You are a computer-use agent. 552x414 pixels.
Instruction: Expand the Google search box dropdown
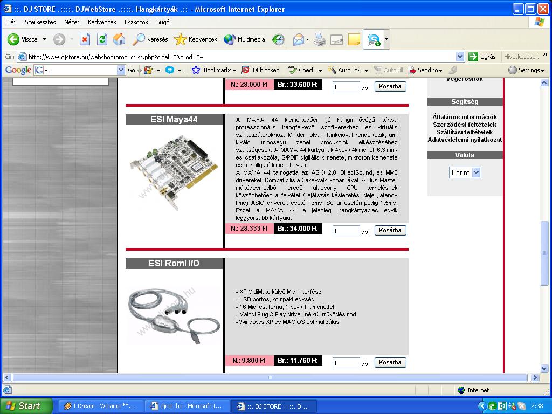(121, 70)
